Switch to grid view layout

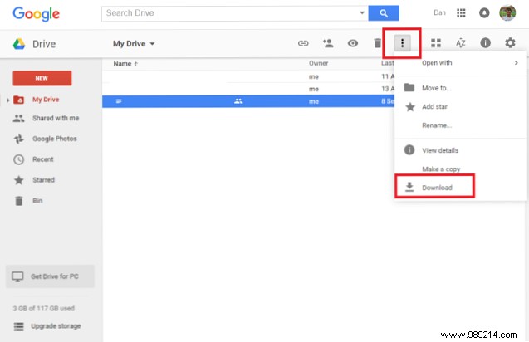(436, 43)
